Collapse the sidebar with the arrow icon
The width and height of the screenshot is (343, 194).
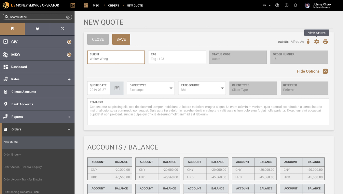[73, 5]
